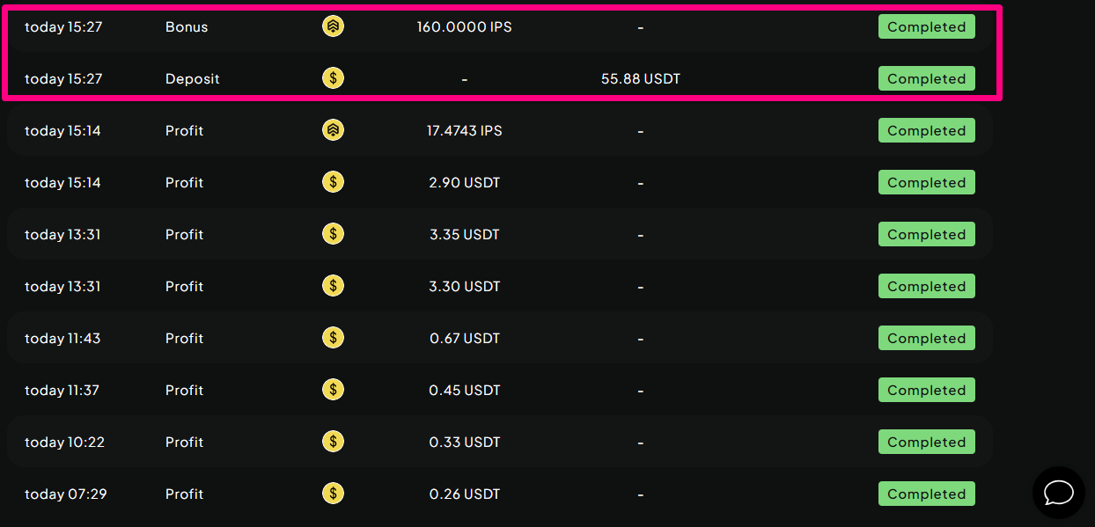Click the today 07:29 timestamp

[x=65, y=494]
